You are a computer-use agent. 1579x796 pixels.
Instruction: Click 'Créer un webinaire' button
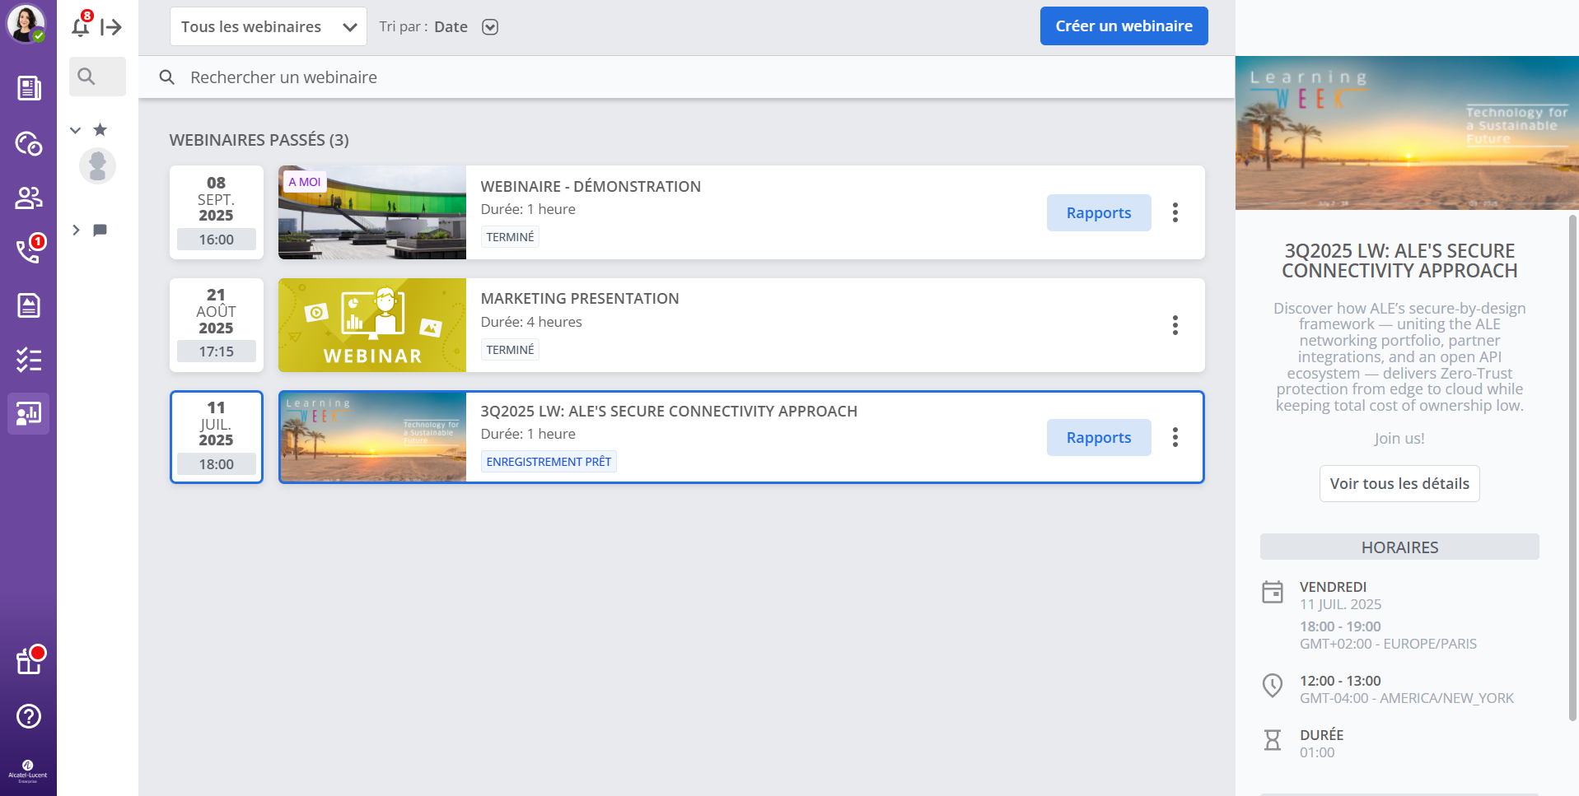pos(1124,26)
